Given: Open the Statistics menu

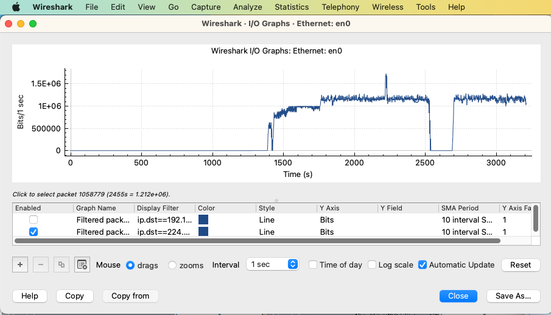Looking at the screenshot, I should [x=292, y=7].
